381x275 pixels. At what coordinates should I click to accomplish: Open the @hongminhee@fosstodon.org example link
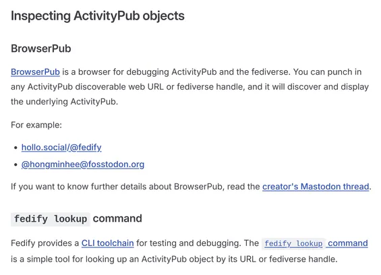(83, 164)
